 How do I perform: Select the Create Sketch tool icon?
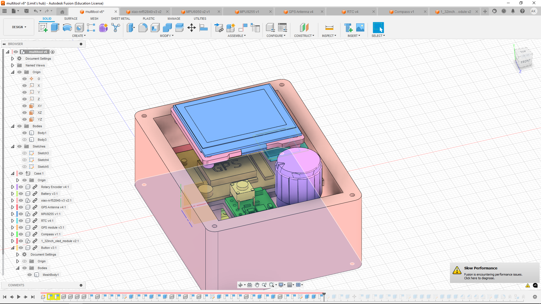click(x=43, y=28)
